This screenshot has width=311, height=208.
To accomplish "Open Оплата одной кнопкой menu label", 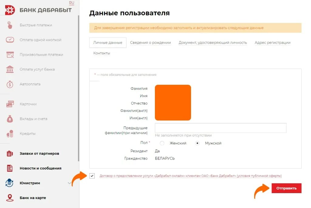I will pyautogui.click(x=40, y=40).
